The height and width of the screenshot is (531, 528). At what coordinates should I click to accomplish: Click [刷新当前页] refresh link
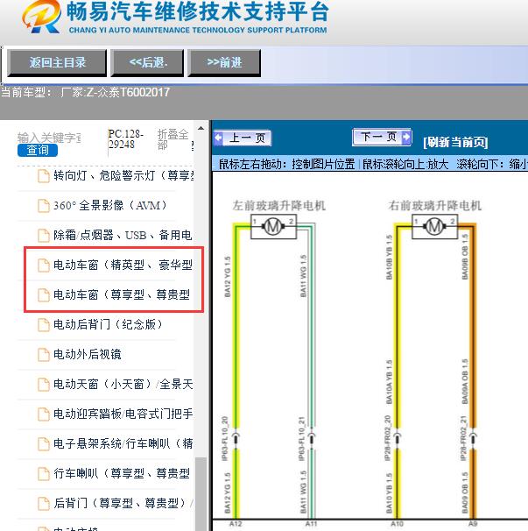click(455, 142)
